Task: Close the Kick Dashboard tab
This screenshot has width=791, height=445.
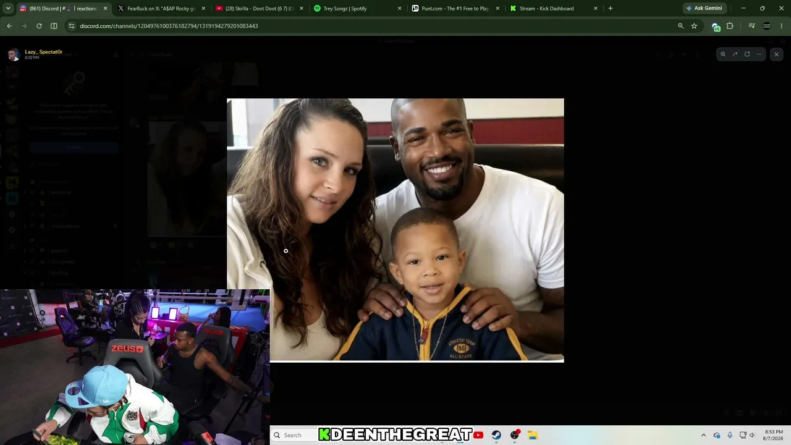Action: 596,9
